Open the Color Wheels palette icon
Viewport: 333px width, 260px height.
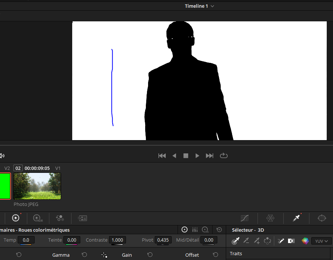(15, 218)
